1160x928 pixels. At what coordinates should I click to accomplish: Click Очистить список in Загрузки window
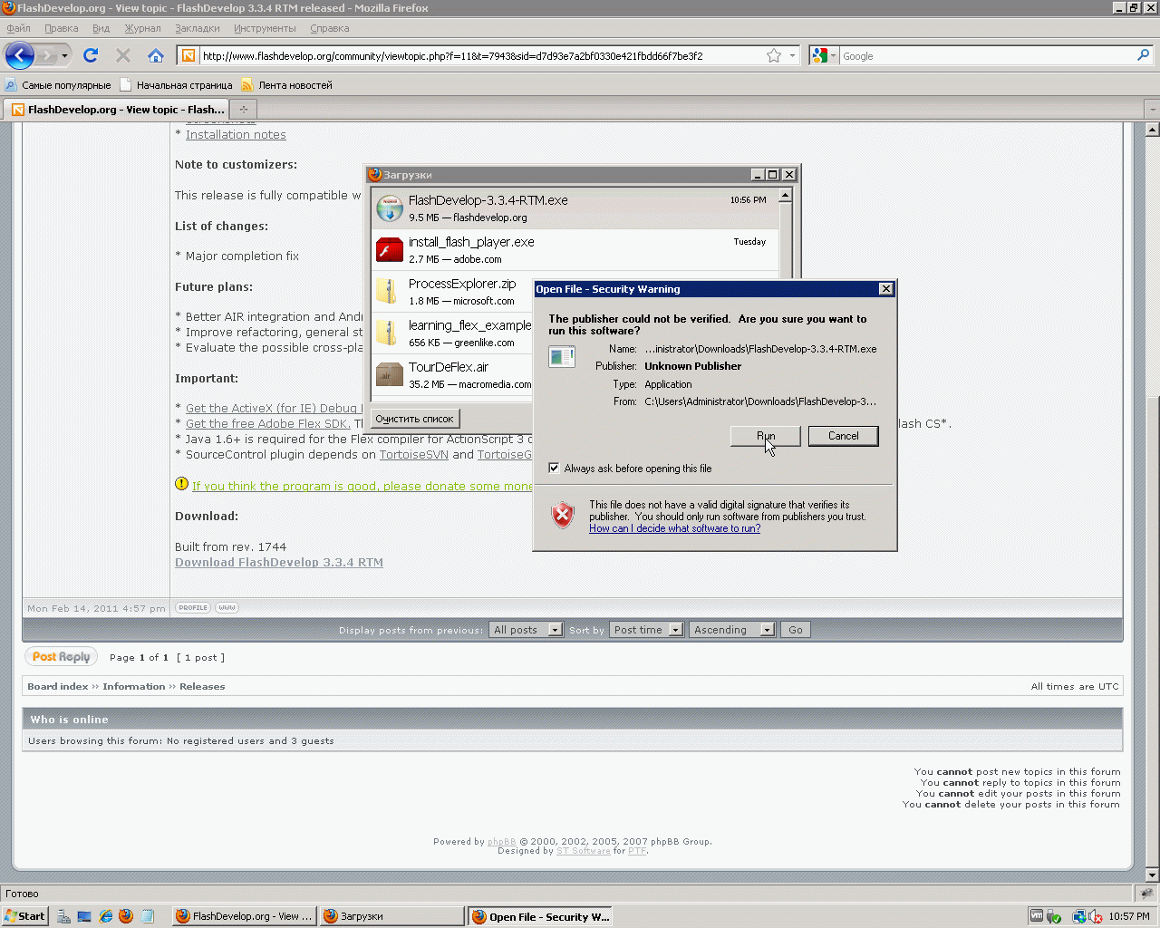tap(414, 419)
